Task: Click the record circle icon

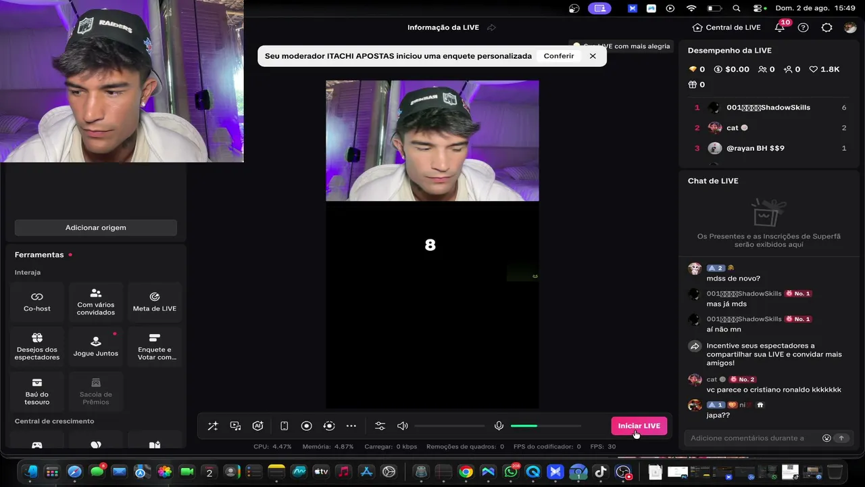Action: tap(306, 426)
